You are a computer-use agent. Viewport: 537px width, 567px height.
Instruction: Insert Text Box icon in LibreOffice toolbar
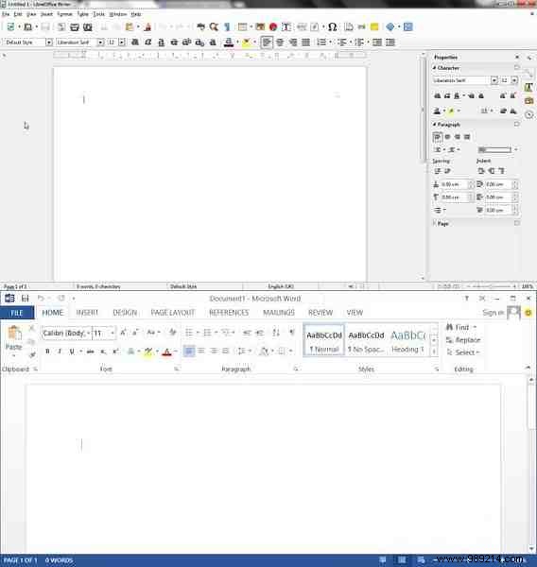pyautogui.click(x=286, y=27)
